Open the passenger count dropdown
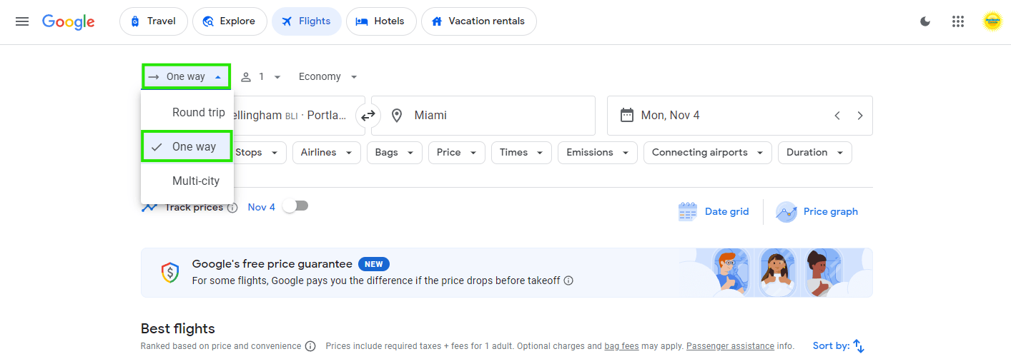1011x364 pixels. [261, 77]
